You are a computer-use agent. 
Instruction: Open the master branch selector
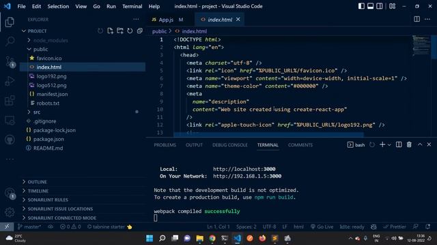click(x=29, y=227)
